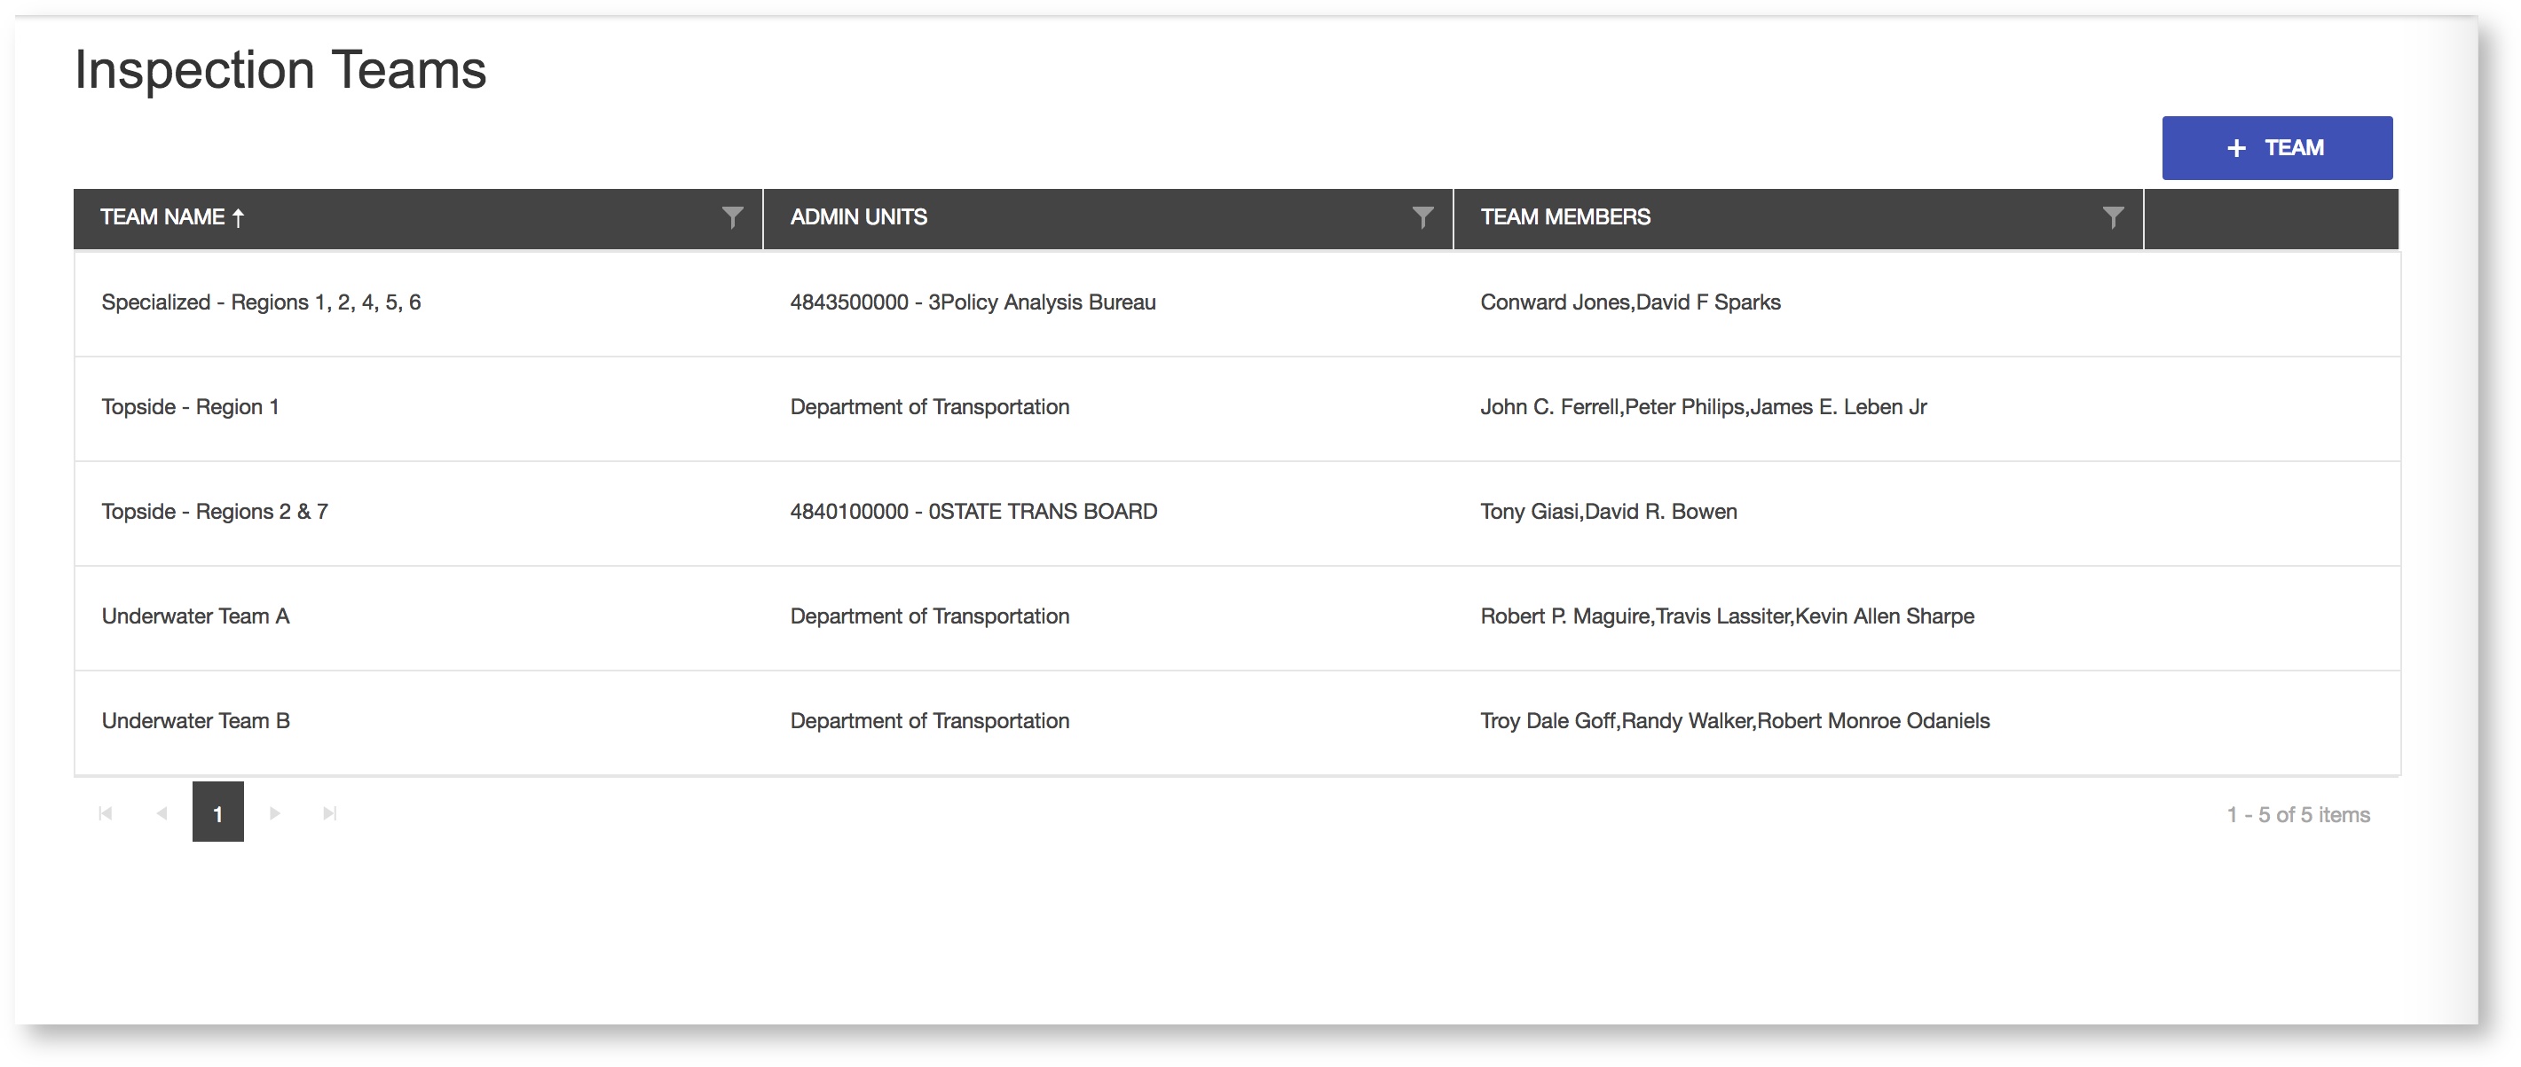Open Topside - Regions 2 & 7 team
Image resolution: width=2521 pixels, height=1067 pixels.
pyautogui.click(x=215, y=512)
